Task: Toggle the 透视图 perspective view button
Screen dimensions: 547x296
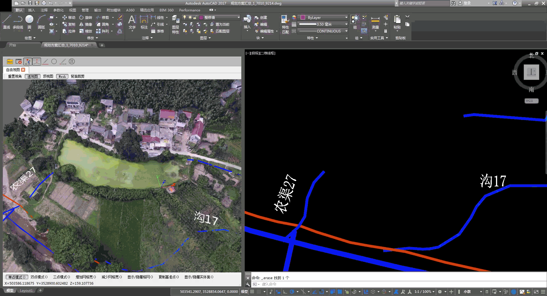Action: [x=32, y=76]
